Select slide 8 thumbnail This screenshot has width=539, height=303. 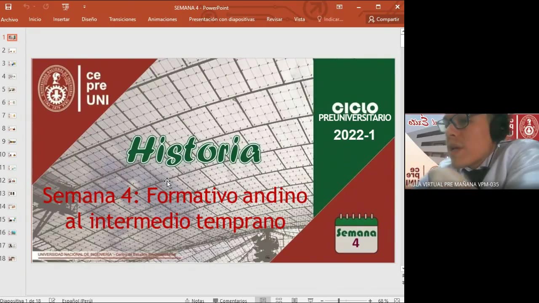pyautogui.click(x=12, y=128)
